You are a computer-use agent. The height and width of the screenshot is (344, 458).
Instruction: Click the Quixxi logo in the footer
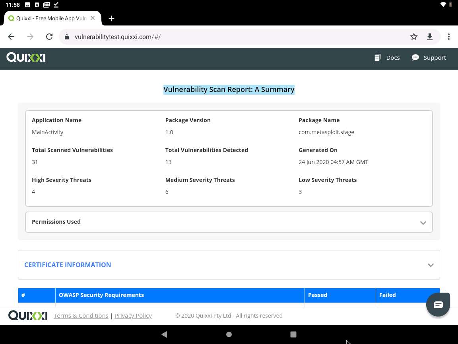click(27, 315)
